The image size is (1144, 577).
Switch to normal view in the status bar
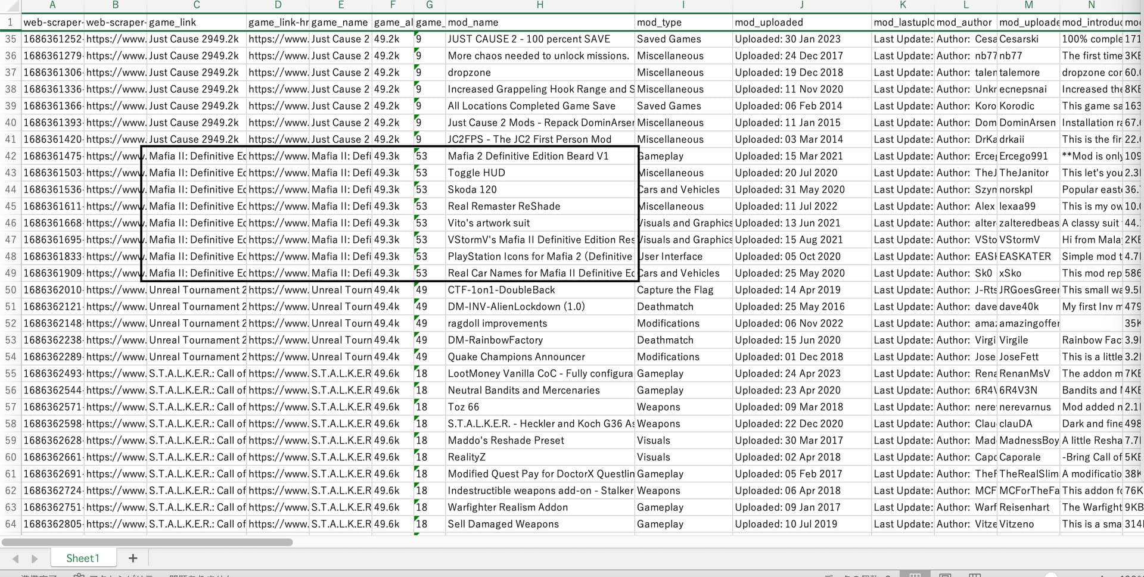[x=915, y=575]
